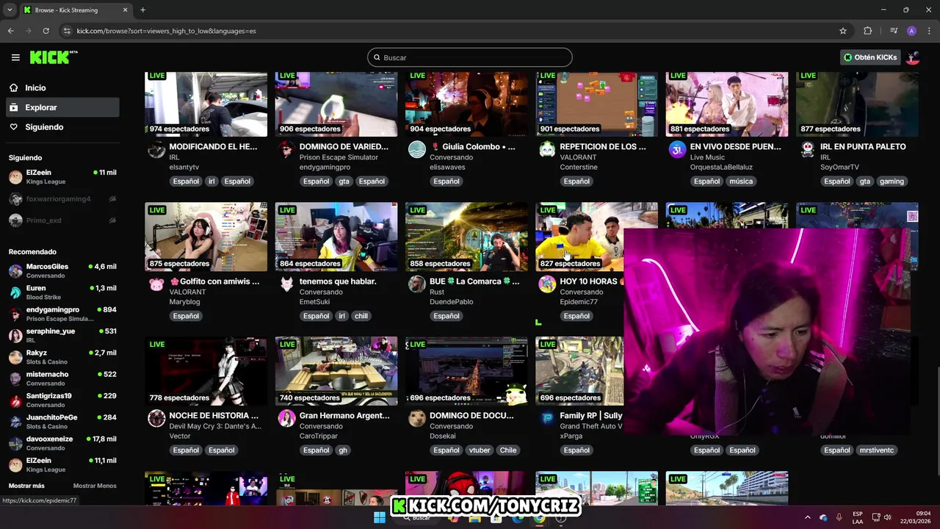Click the gaming tag under SoyOmarTV
This screenshot has width=940, height=529.
click(892, 181)
